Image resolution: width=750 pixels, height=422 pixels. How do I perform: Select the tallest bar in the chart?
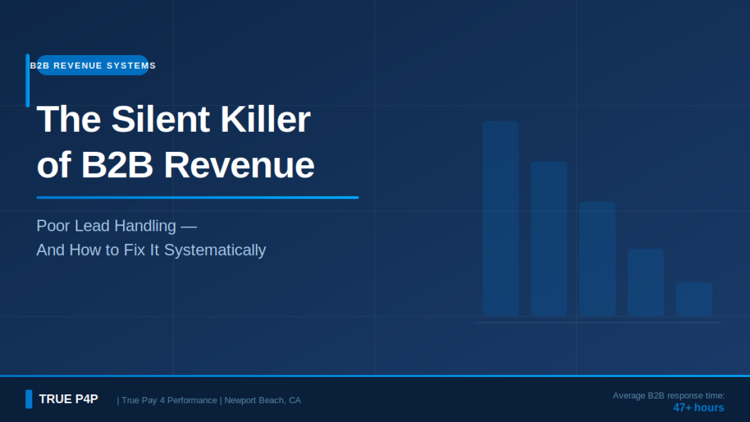500,218
